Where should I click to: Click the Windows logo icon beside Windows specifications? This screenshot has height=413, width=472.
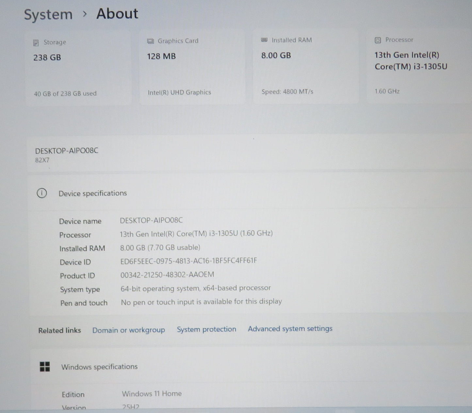point(45,367)
